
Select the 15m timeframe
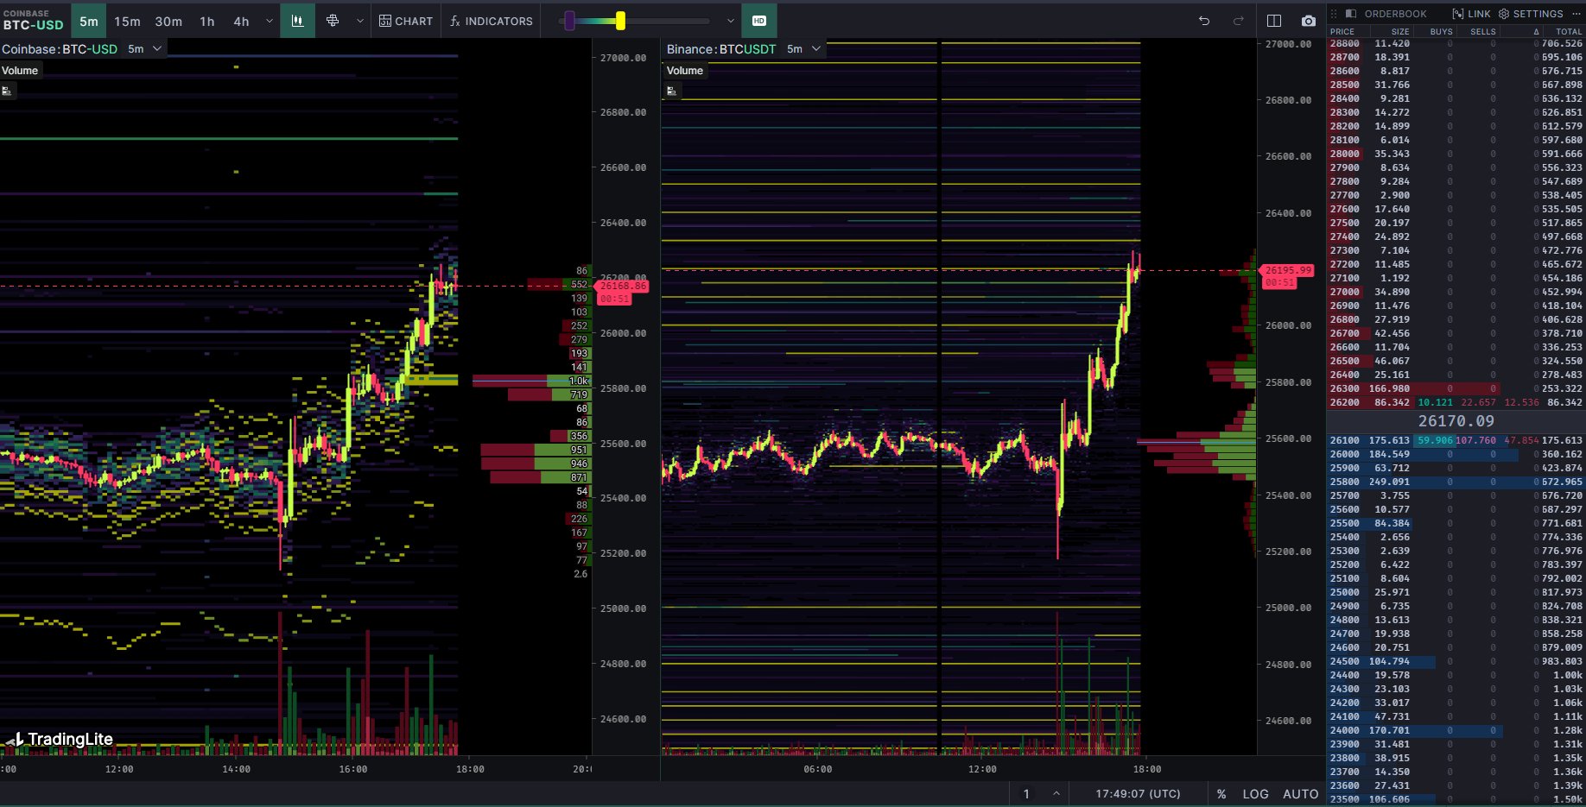point(127,21)
